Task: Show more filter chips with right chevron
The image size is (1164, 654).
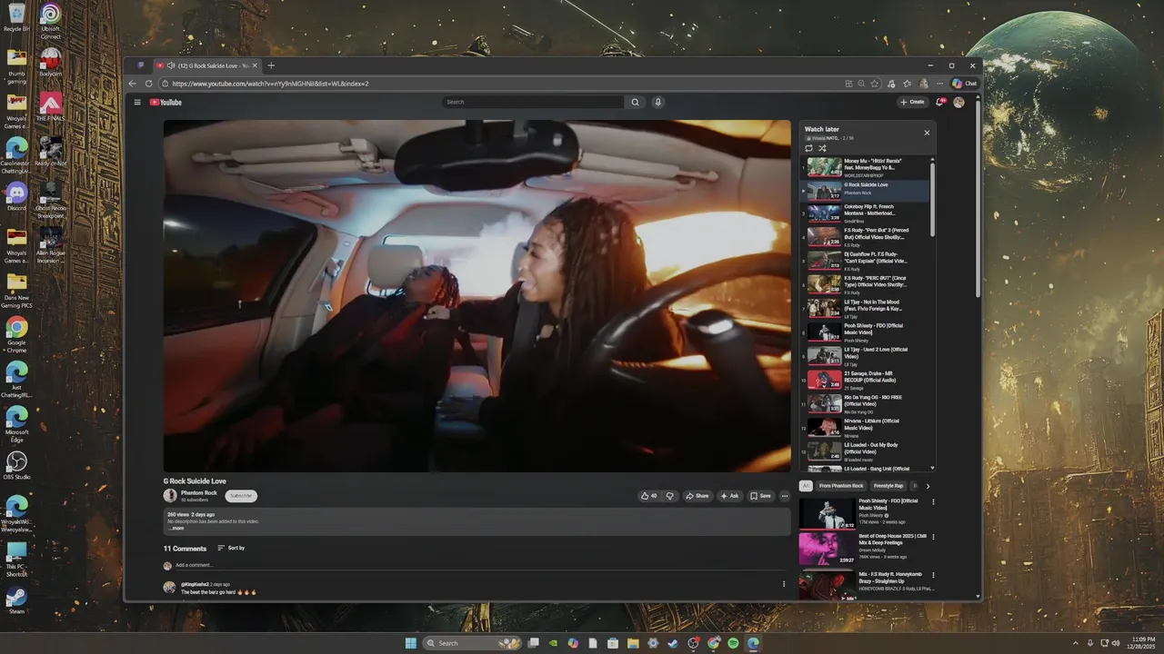Action: point(928,486)
